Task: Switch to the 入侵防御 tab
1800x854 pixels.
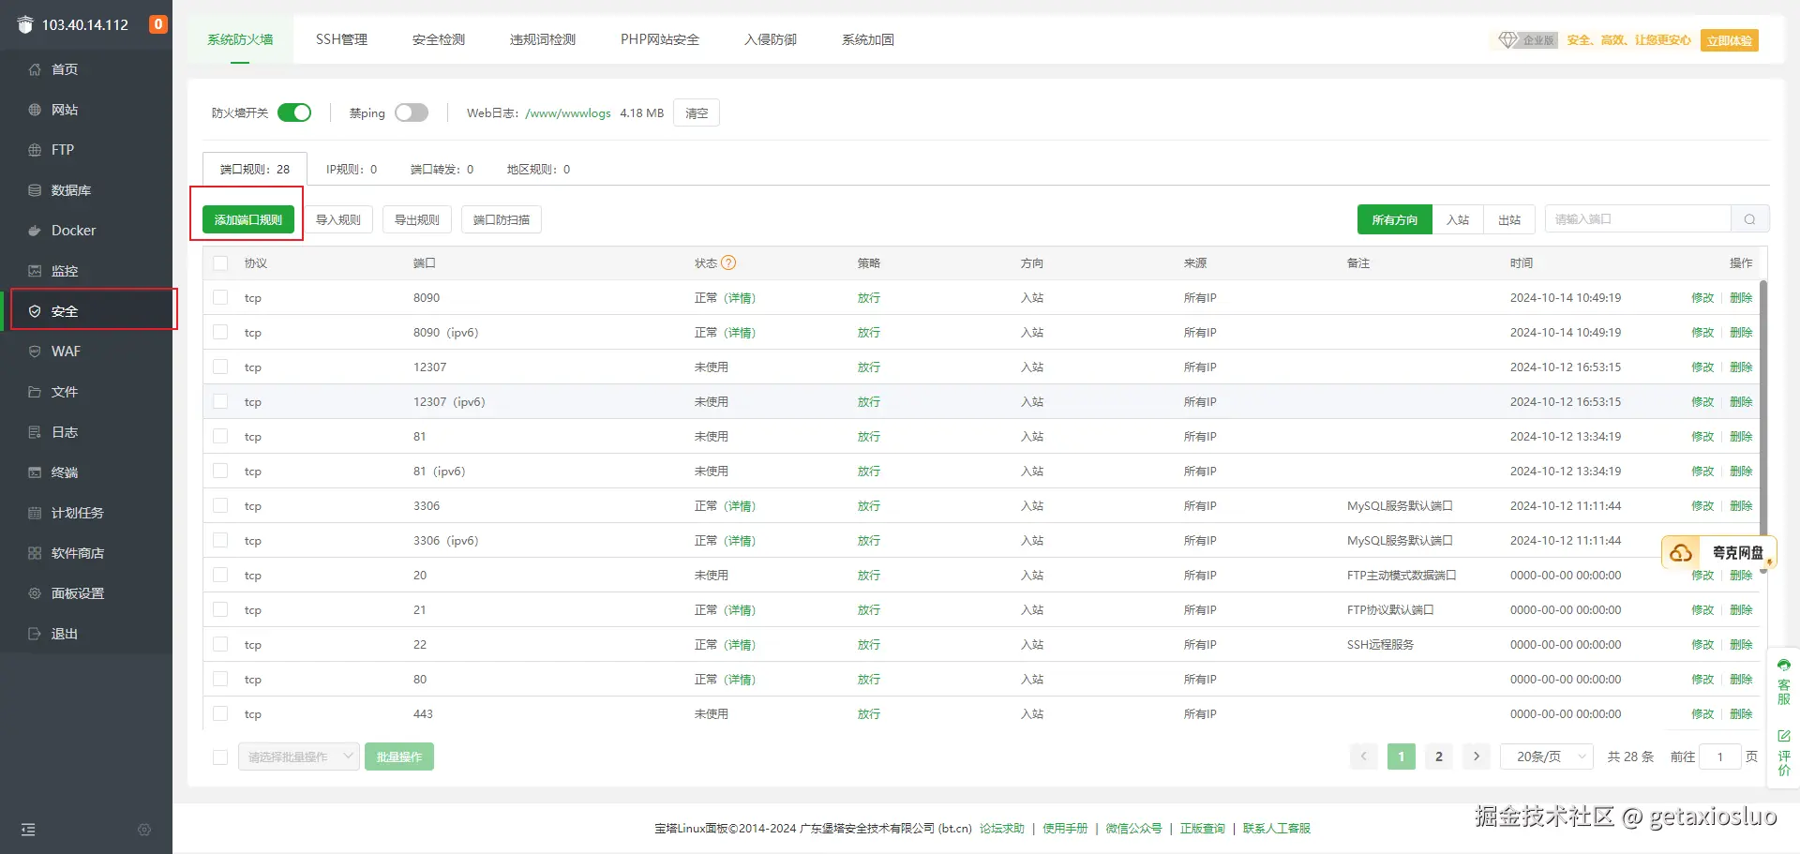Action: click(771, 39)
